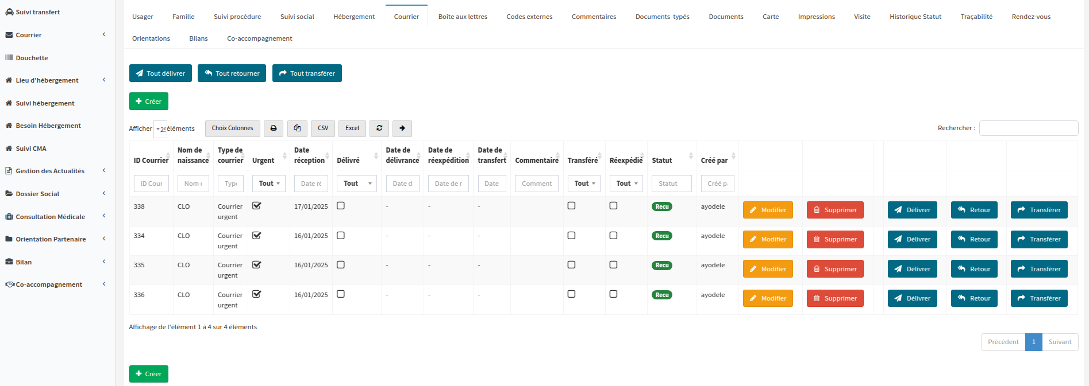Click the copy icon button in table toolbar
This screenshot has width=1089, height=386.
tap(297, 128)
